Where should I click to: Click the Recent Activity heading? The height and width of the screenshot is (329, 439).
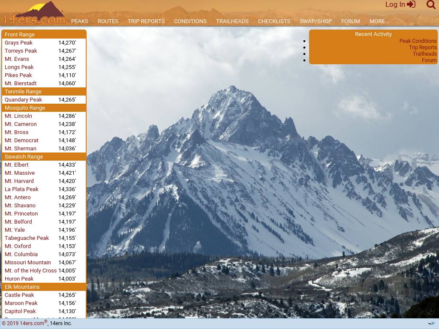[373, 34]
